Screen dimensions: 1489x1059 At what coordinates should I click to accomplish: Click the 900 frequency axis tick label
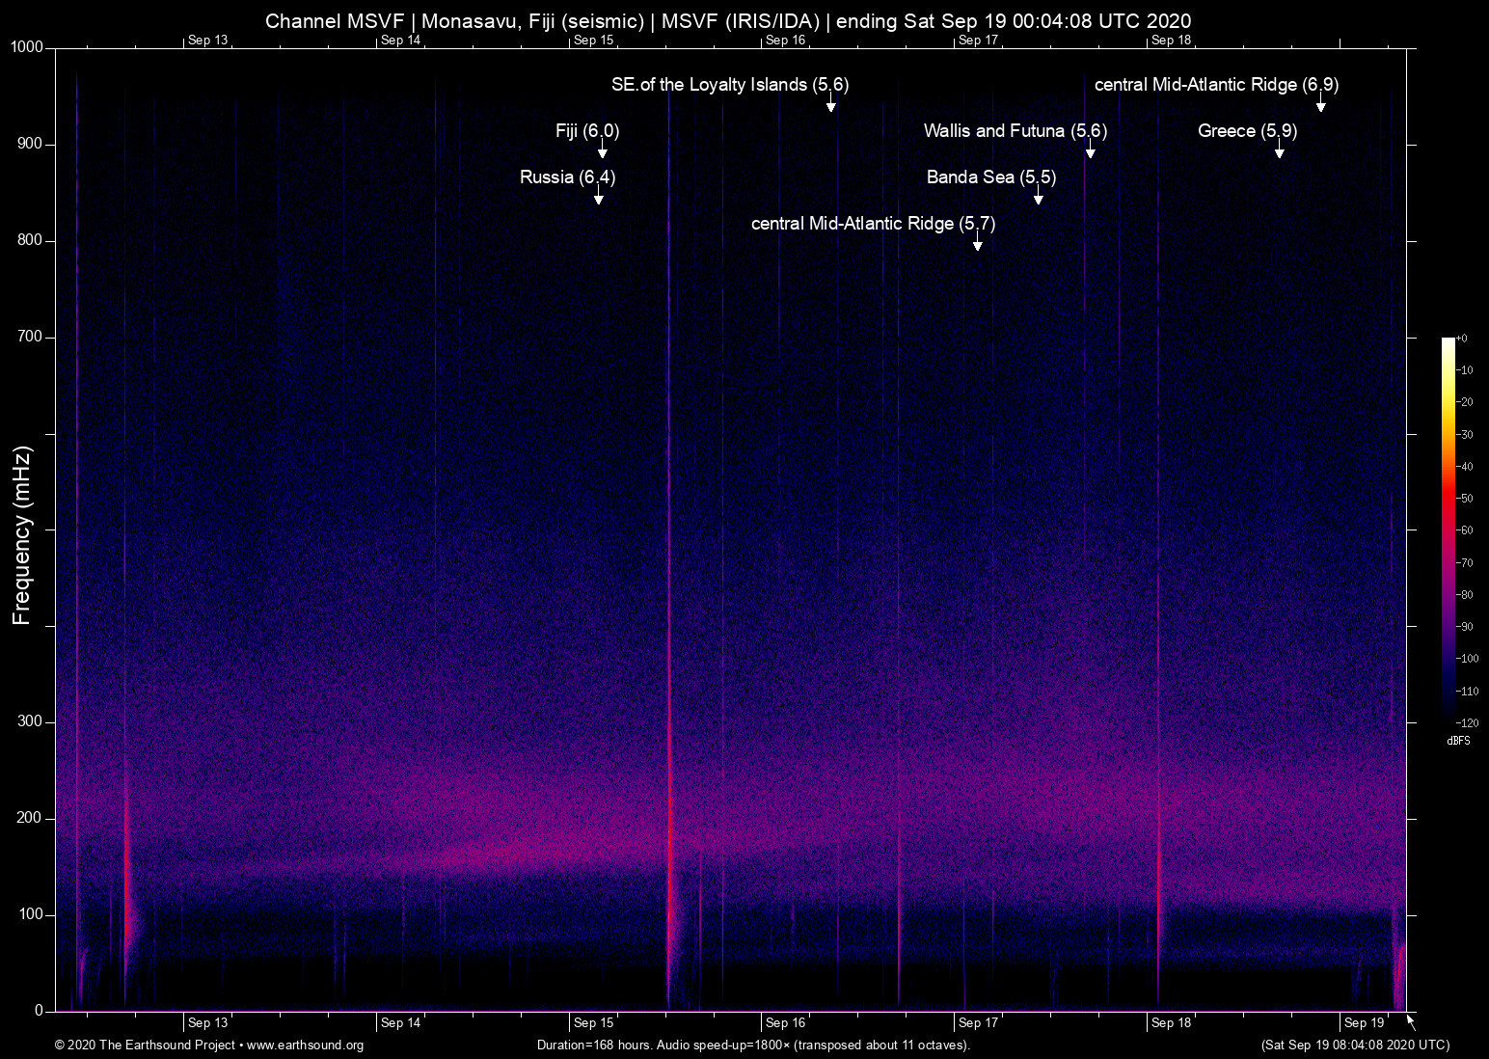[x=31, y=145]
